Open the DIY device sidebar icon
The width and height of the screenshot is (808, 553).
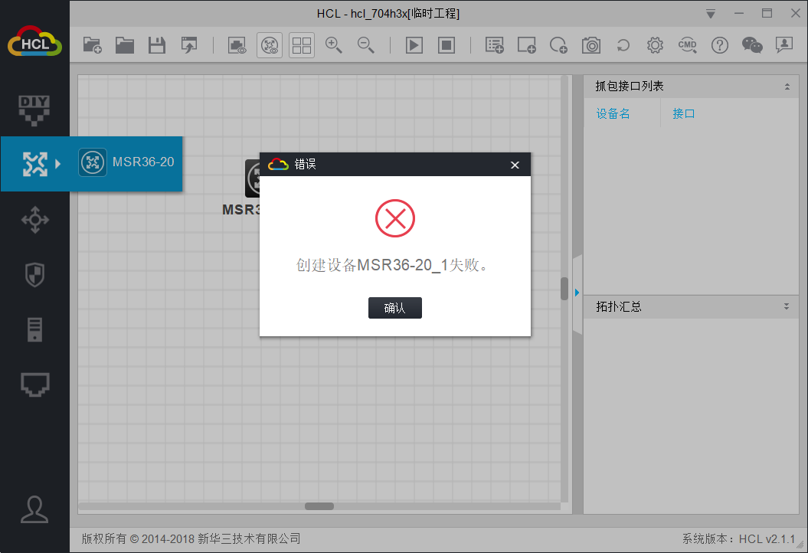34,110
